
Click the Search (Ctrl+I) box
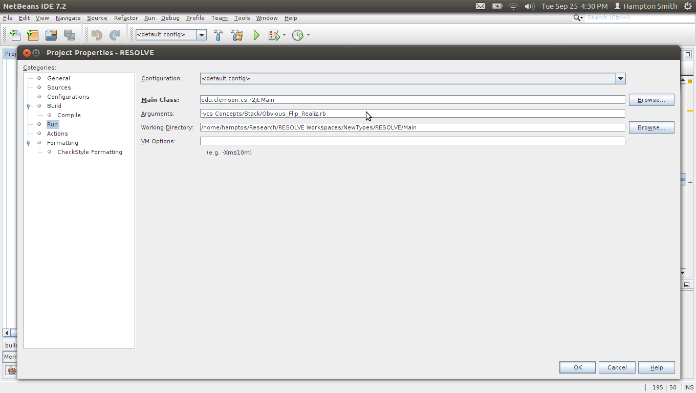[x=640, y=18]
